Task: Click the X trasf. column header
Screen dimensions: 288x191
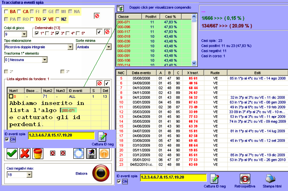Action: pyautogui.click(x=193, y=73)
